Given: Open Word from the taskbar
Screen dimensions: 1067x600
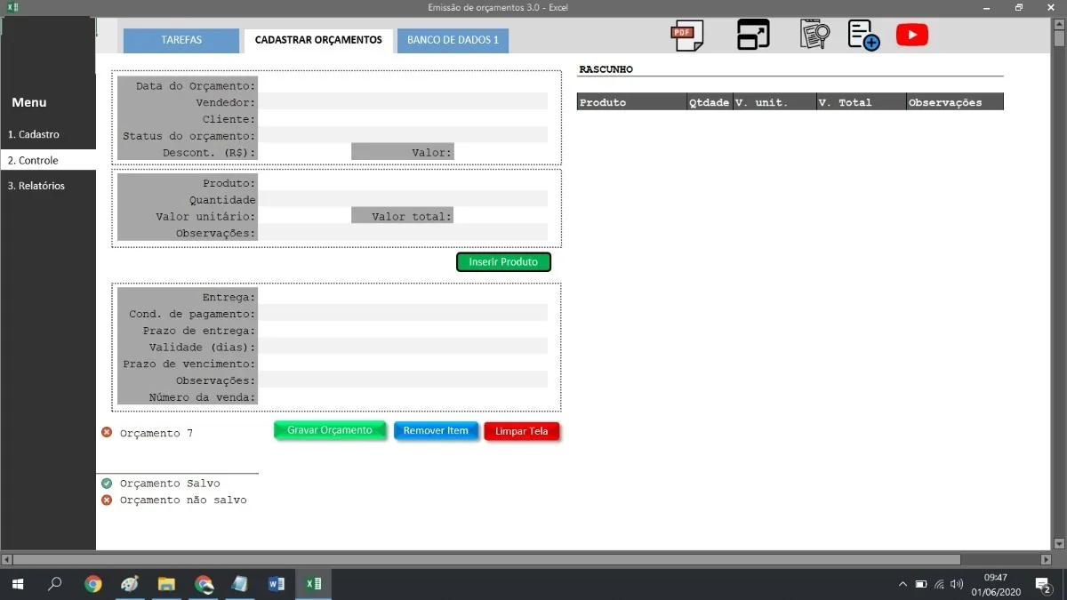Looking at the screenshot, I should (x=276, y=584).
